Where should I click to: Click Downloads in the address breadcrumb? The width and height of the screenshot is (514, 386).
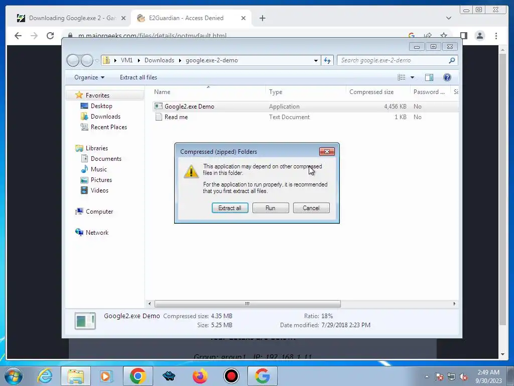pos(159,60)
